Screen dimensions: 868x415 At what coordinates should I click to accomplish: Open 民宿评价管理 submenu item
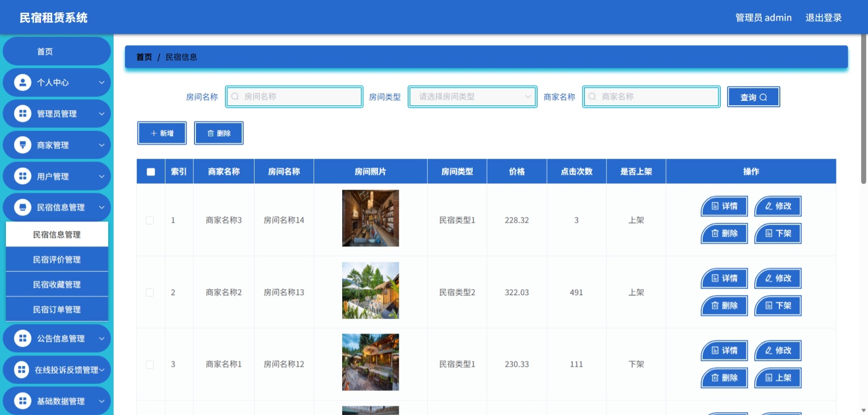pos(57,259)
